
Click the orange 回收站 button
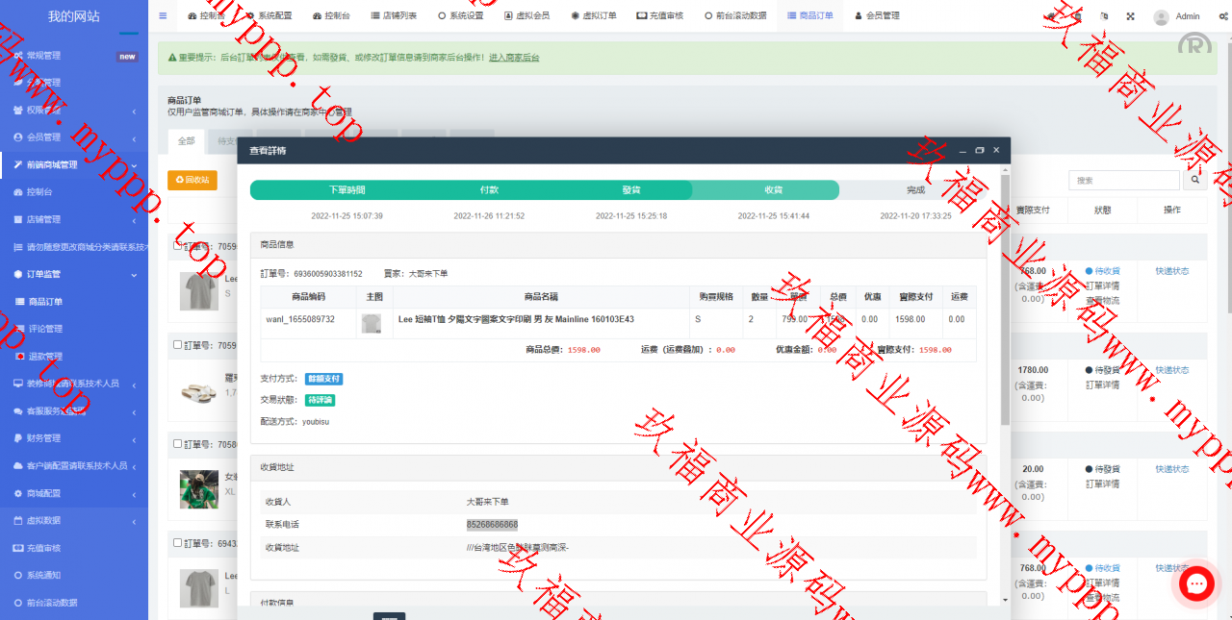pyautogui.click(x=192, y=180)
